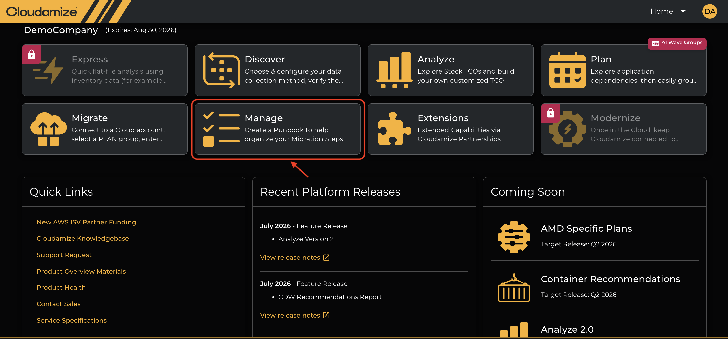
Task: Click the Extensions card description text
Action: pos(459,135)
